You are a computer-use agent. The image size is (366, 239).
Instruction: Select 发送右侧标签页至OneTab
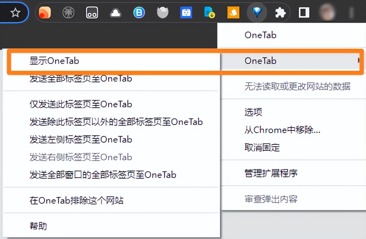pos(112,157)
